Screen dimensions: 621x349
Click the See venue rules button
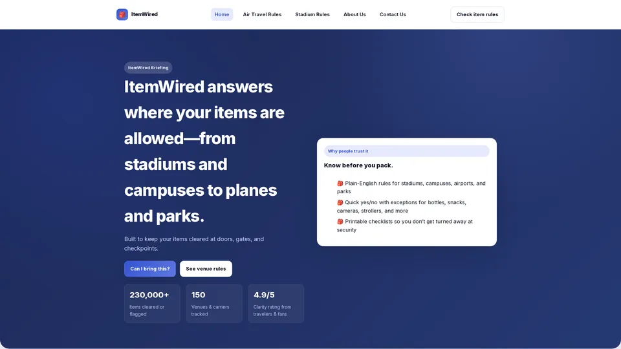(x=206, y=269)
